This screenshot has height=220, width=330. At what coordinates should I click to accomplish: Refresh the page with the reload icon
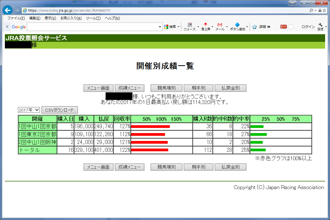(324, 10)
